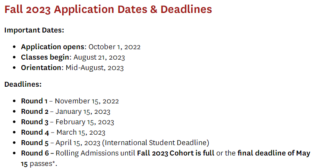
Task: Click the Classes begin bold label
Action: click(45, 57)
